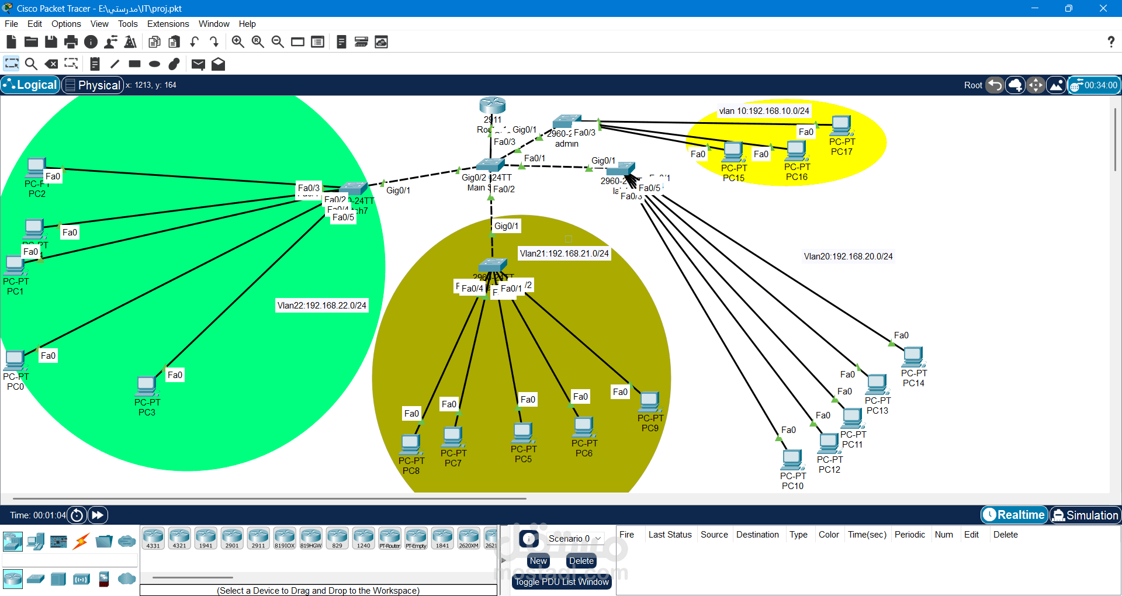The width and height of the screenshot is (1122, 596).
Task: Reset zoom with R magnifier icon
Action: click(x=258, y=42)
